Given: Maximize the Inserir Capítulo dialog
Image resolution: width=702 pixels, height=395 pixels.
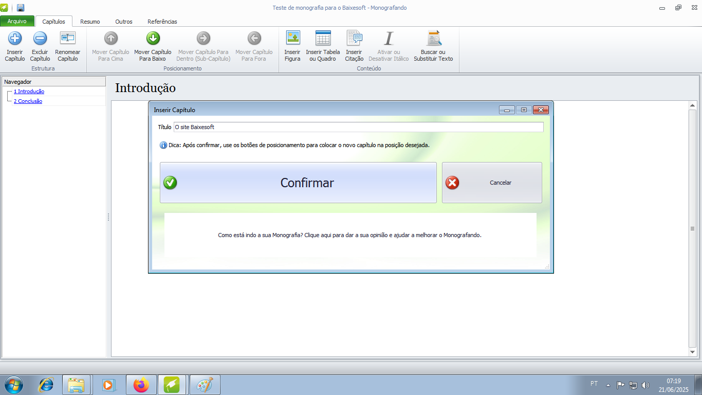Looking at the screenshot, I should point(524,110).
